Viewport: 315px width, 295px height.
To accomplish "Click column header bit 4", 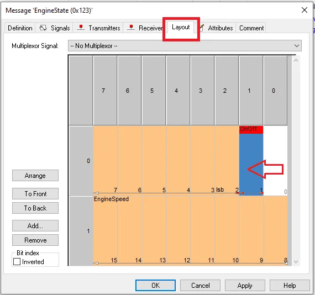I will click(x=178, y=91).
